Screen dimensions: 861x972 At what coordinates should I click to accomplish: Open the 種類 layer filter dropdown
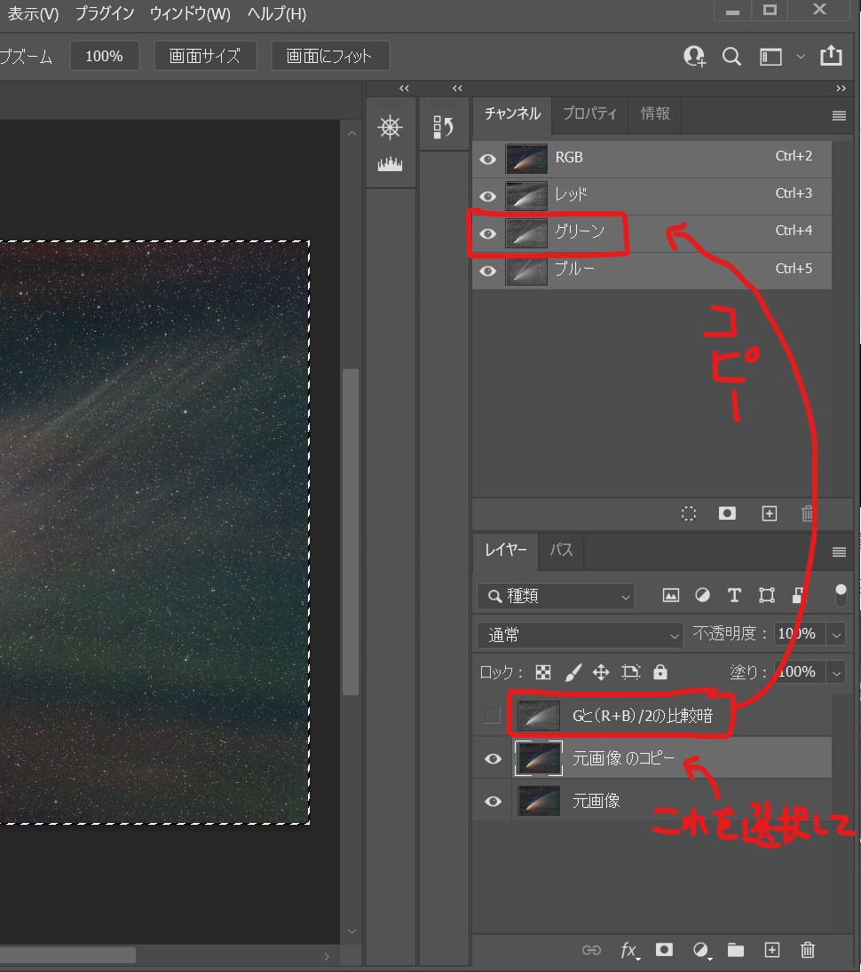point(556,596)
